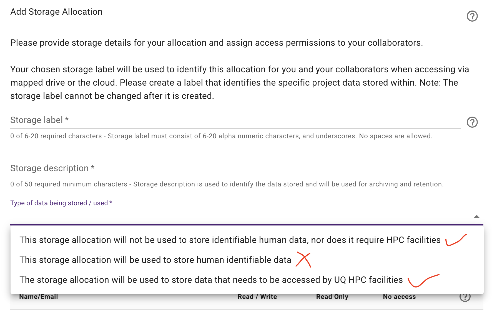Choose the human identifiable data option
Image resolution: width=492 pixels, height=313 pixels.
point(155,260)
